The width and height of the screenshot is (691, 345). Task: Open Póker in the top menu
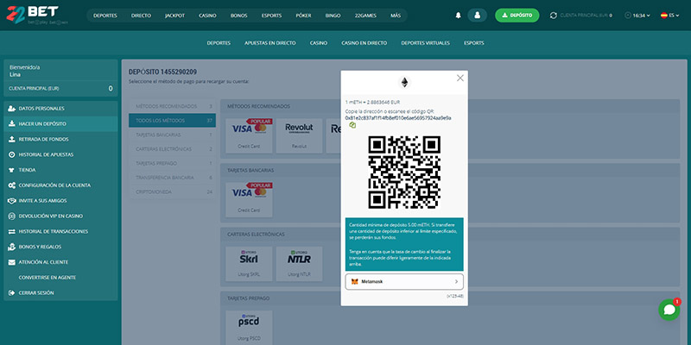(x=304, y=16)
